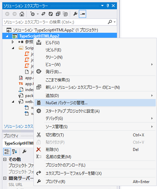Click the Home icon in Solution Explorer toolbar
This screenshot has height=189, width=161.
[22, 14]
